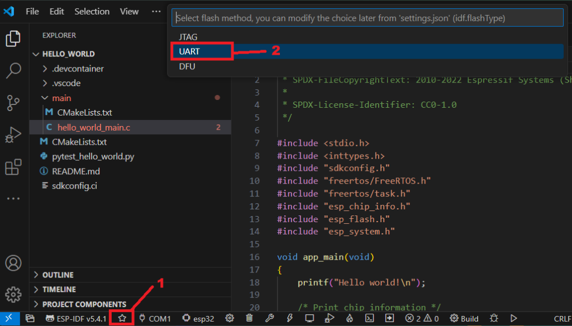Click the #include <stdio.h> line
Screen dimensions: 572x326
coord(323,143)
